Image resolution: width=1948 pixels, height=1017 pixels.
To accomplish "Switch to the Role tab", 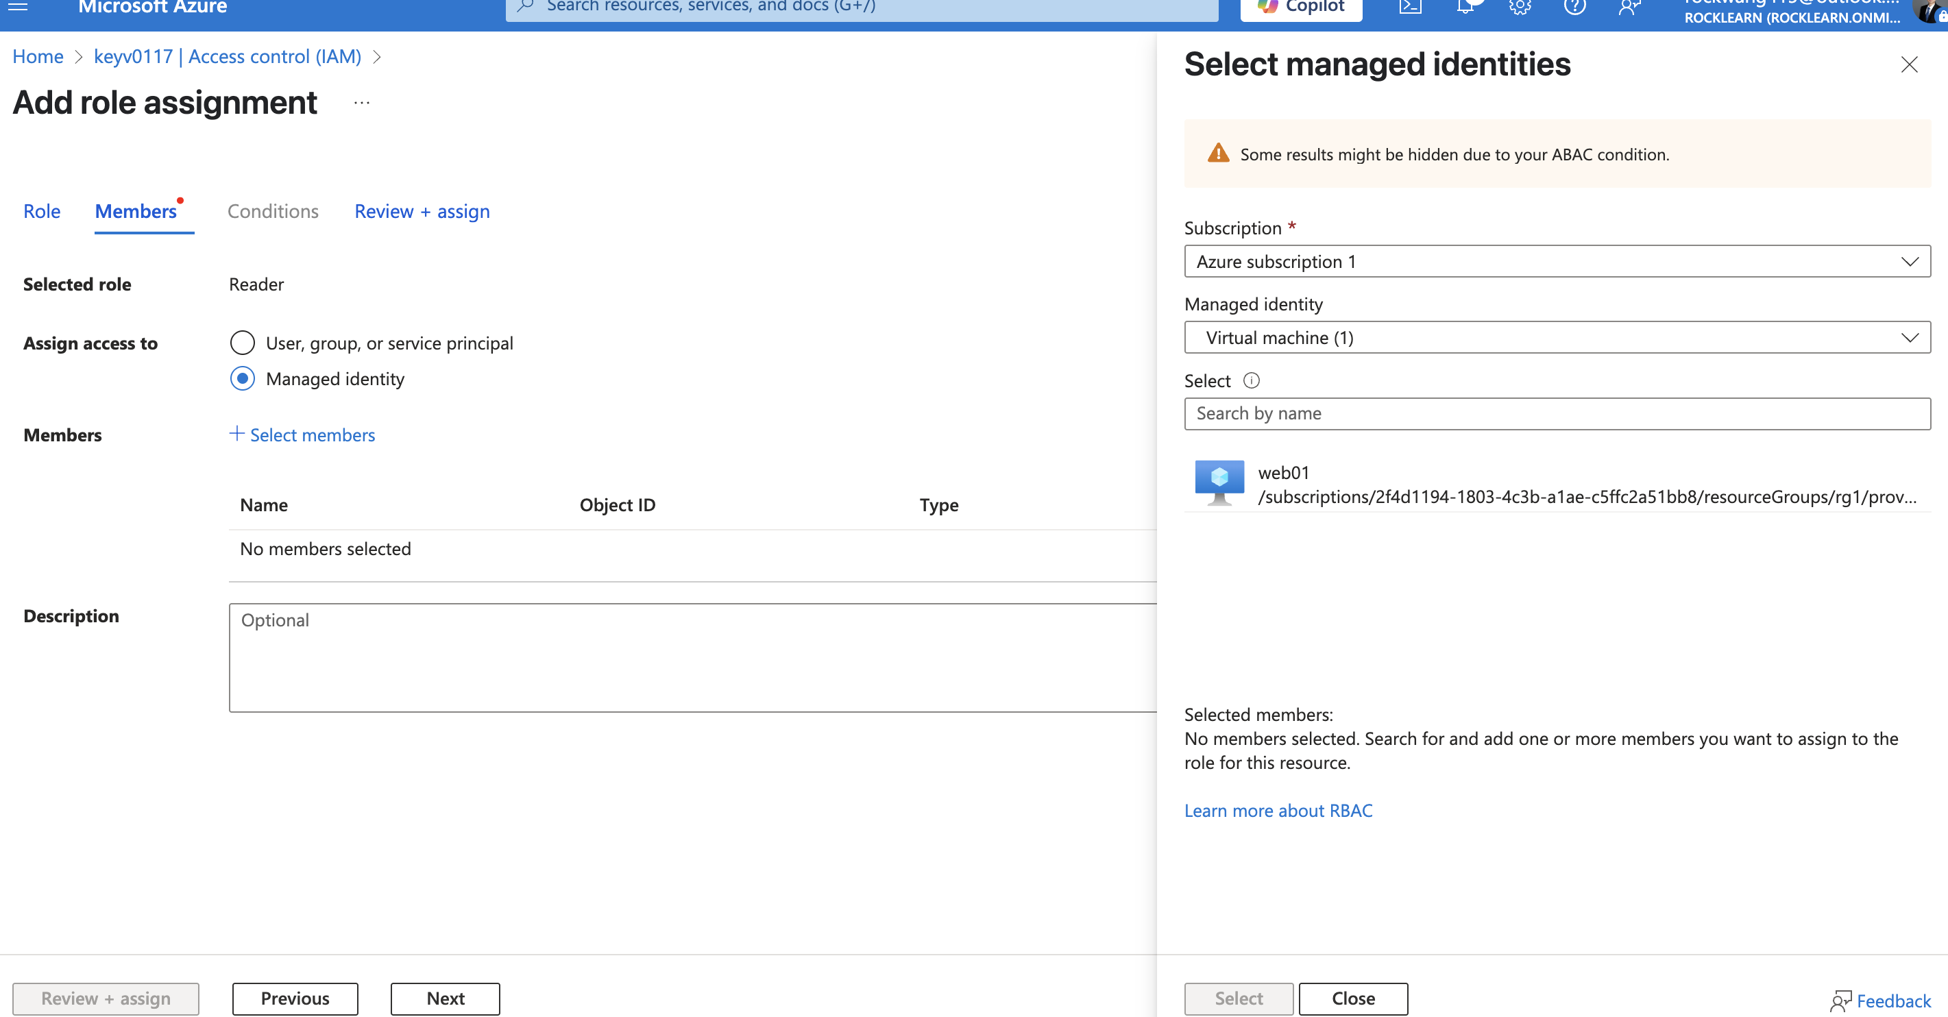I will click(42, 211).
